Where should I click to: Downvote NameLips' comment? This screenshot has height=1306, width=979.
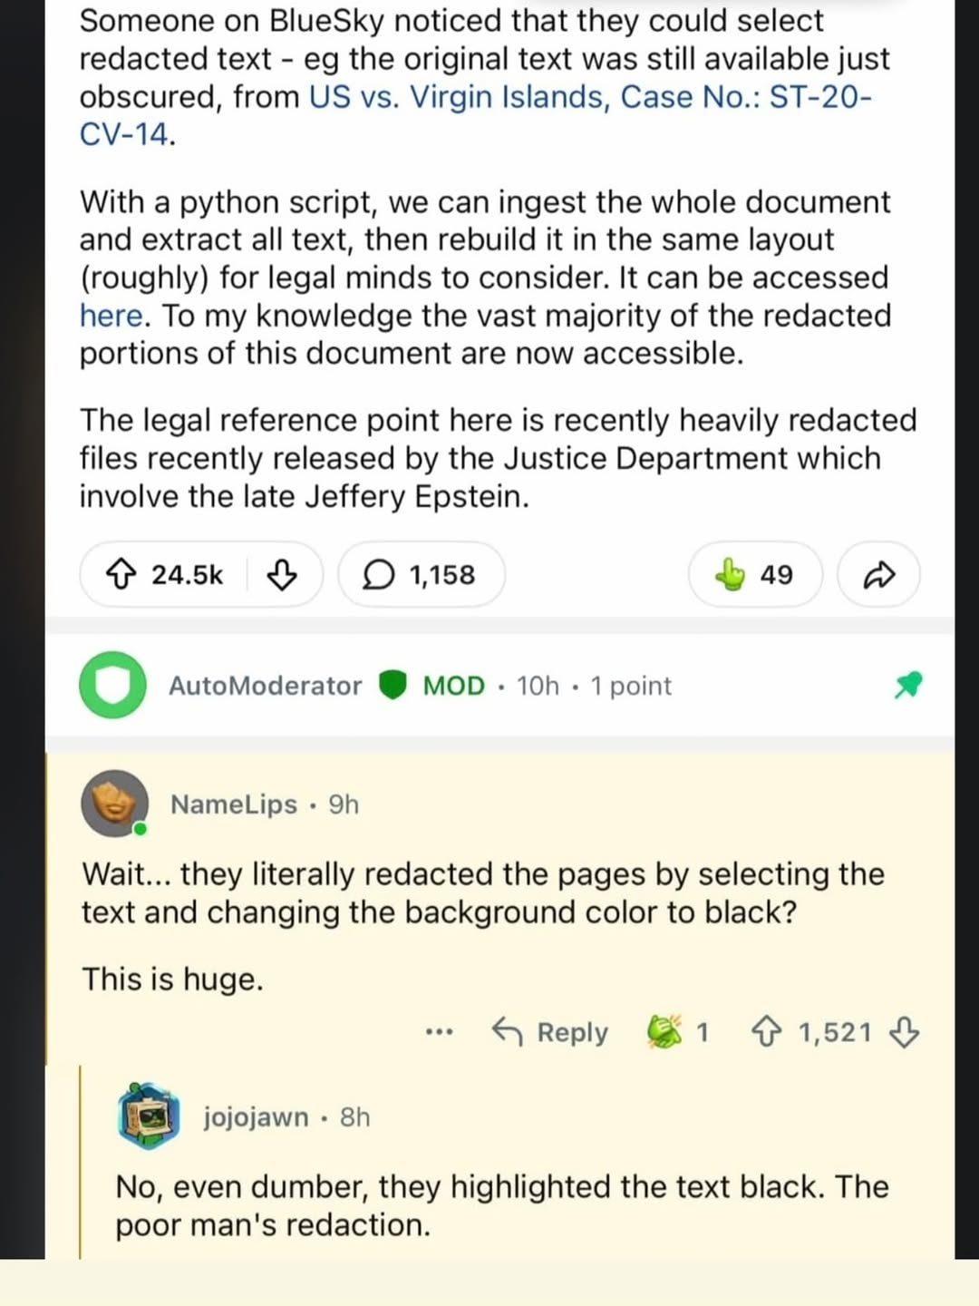906,1032
